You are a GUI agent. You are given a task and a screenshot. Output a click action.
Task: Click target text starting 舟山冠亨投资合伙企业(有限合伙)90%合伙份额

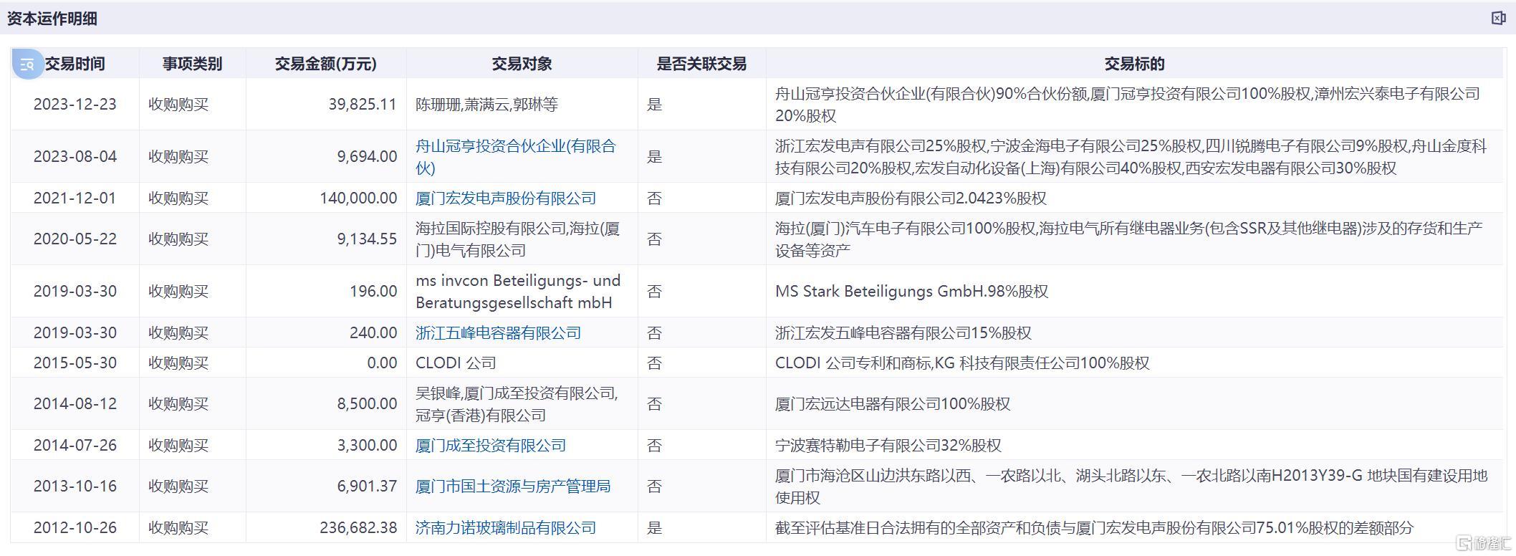[1128, 105]
